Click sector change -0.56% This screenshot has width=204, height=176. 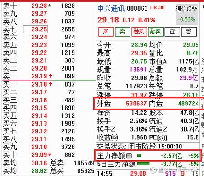[x=187, y=20]
